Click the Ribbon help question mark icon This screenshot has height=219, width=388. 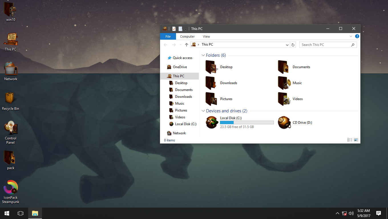pyautogui.click(x=357, y=36)
